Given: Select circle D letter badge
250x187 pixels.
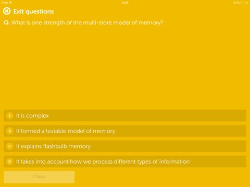Looking at the screenshot, I should (x=10, y=162).
